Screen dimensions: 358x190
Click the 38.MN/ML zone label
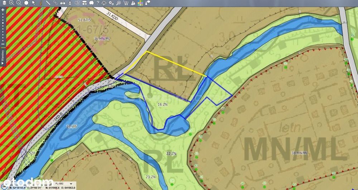pyautogui.click(x=300, y=153)
